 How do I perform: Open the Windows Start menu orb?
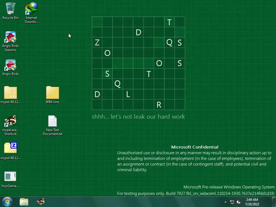point(7,202)
